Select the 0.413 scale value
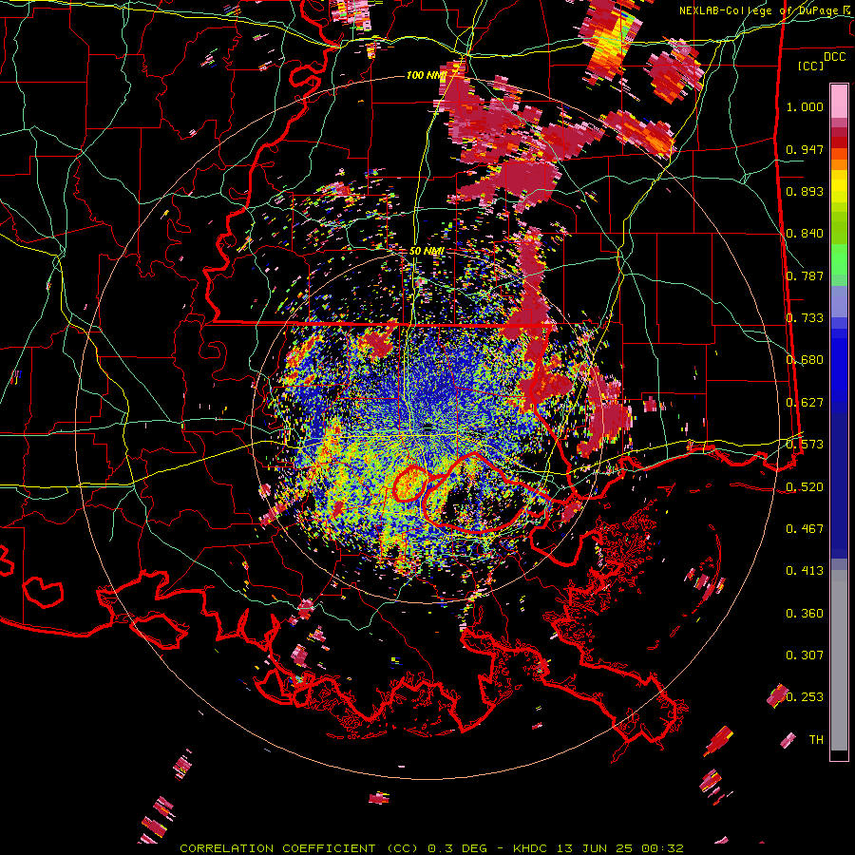 tap(805, 571)
